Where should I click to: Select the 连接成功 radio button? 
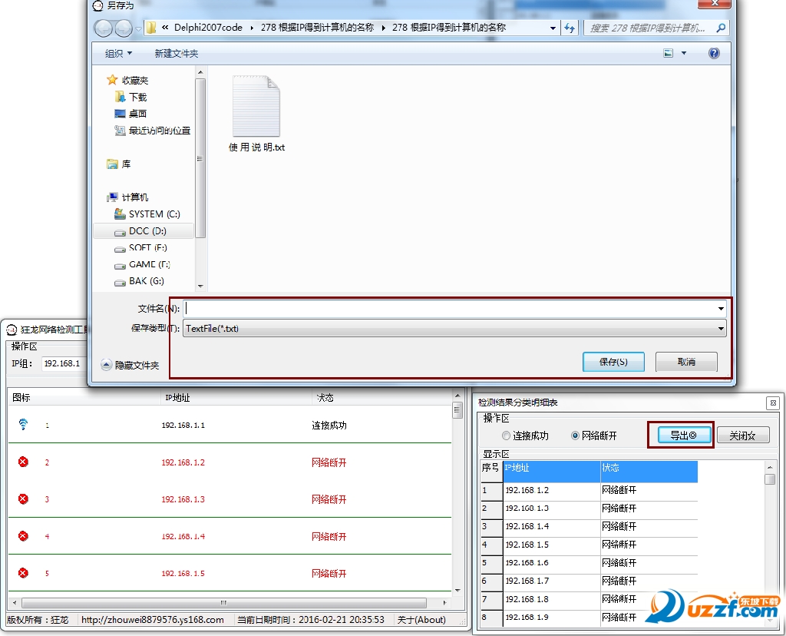coord(506,436)
